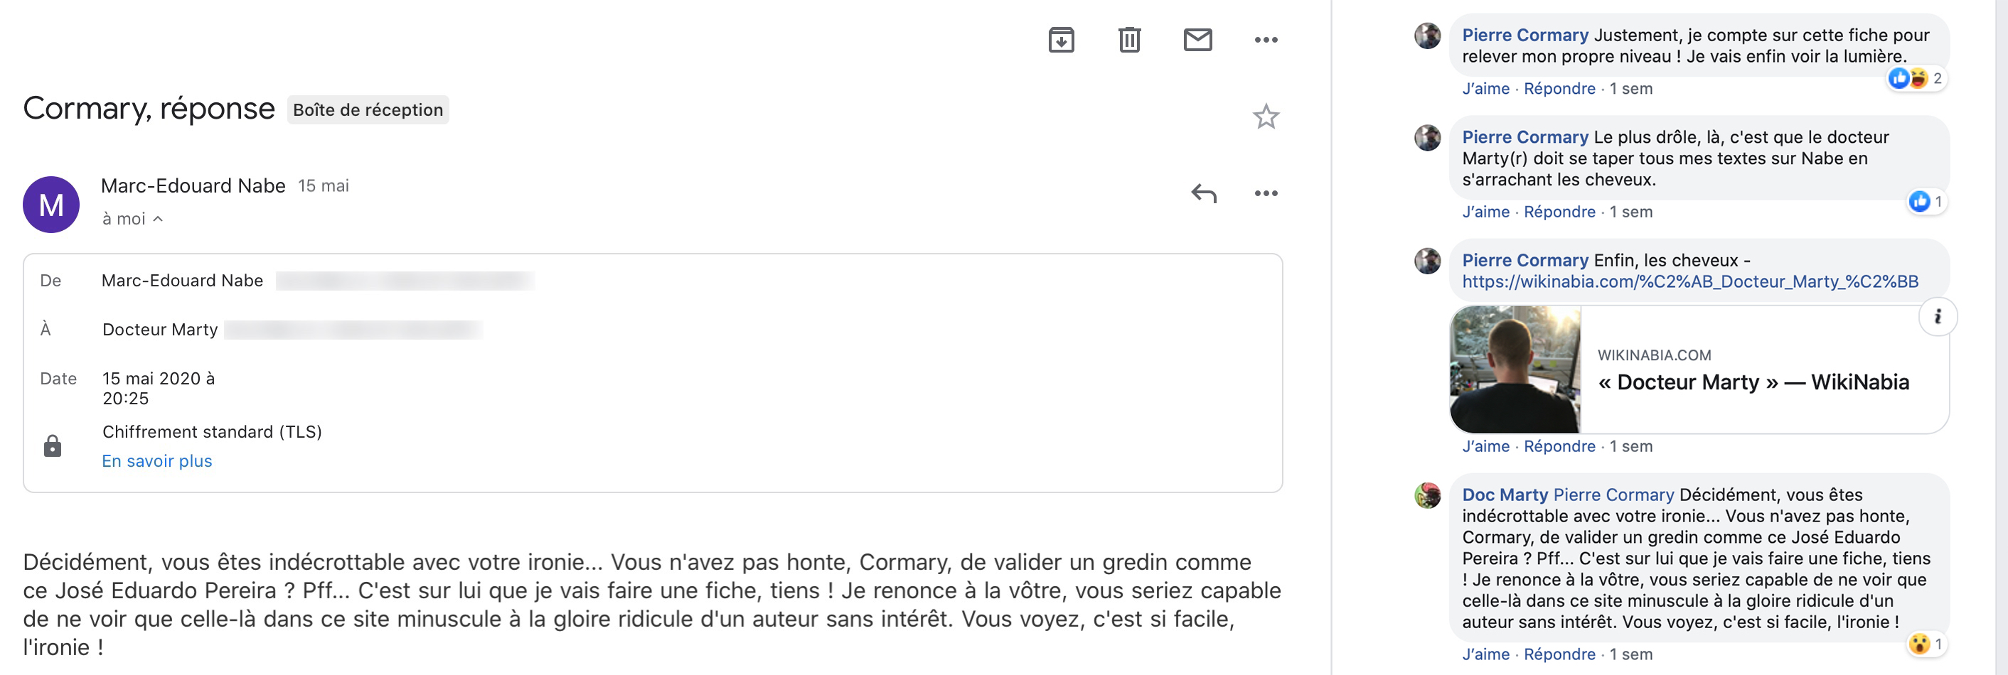
Task: Open Doc Marty's profile name
Action: (x=1505, y=495)
